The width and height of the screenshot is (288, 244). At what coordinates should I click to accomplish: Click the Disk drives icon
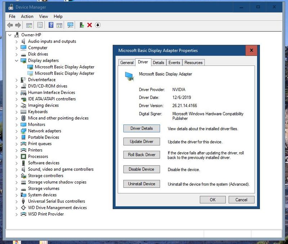click(23, 55)
